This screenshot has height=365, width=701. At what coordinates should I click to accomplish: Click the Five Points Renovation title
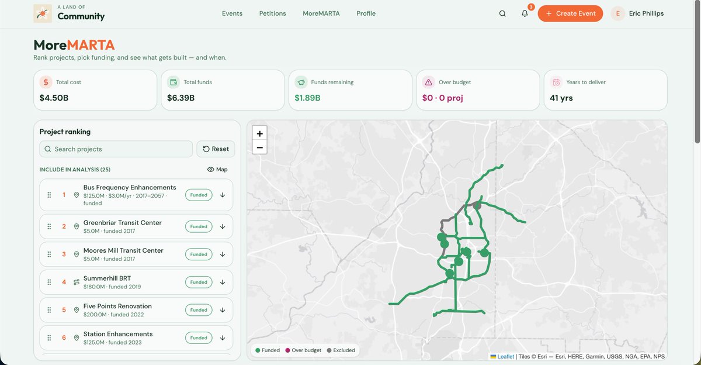click(x=117, y=306)
